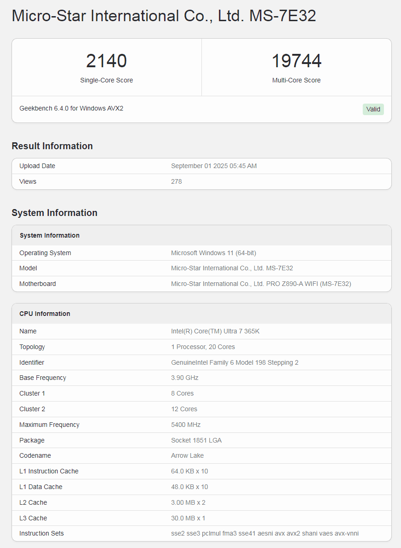
Task: Click the Microsoft Windows 11 (64-bit) value
Action: 213,253
